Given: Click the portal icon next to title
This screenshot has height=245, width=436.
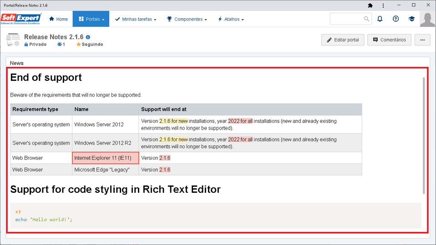Looking at the screenshot, I should pyautogui.click(x=13, y=40).
